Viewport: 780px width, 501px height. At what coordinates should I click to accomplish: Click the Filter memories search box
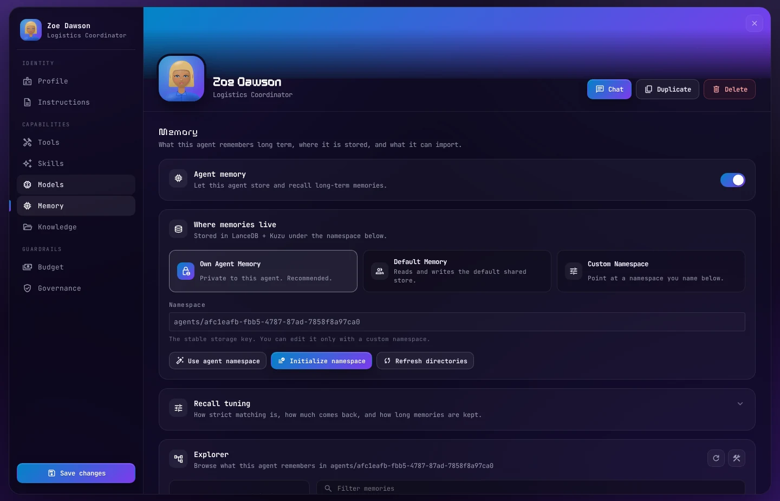pos(531,488)
